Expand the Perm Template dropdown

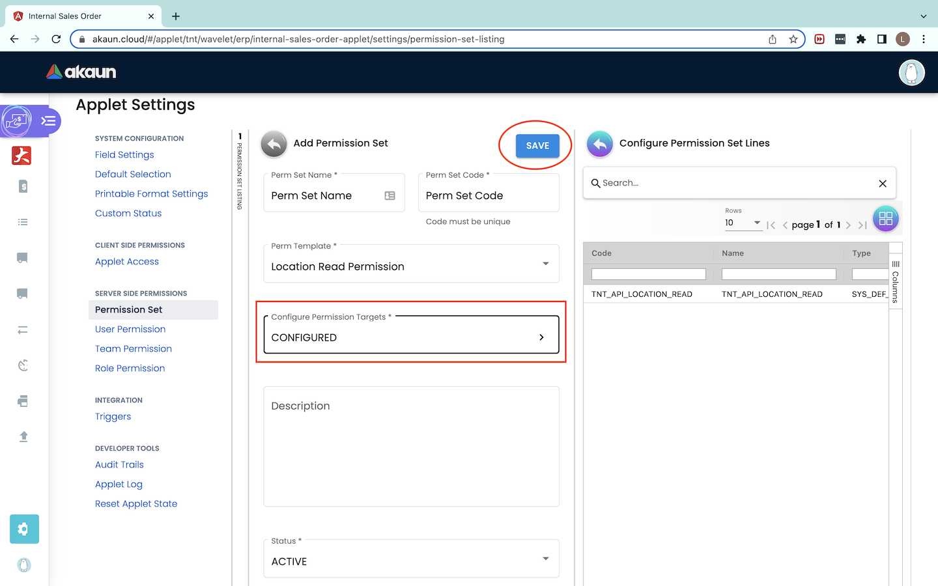pyautogui.click(x=545, y=264)
